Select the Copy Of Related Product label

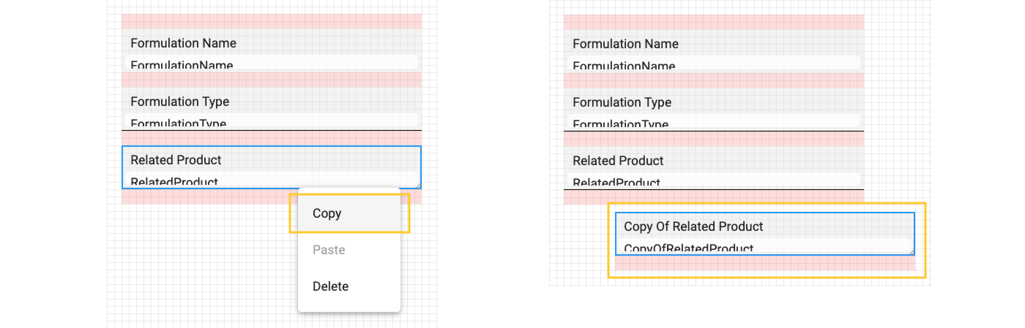pos(693,226)
